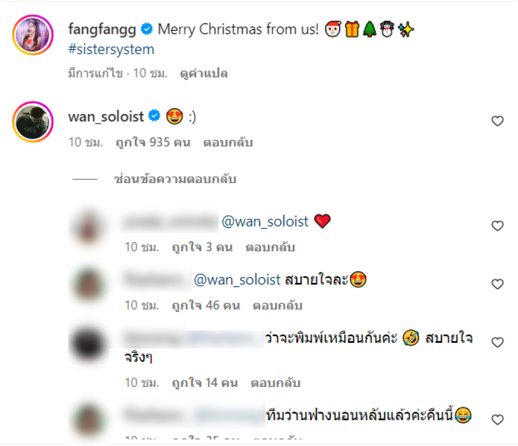This screenshot has height=446, width=518.
Task: Open the fangfangg username profile
Action: (102, 29)
